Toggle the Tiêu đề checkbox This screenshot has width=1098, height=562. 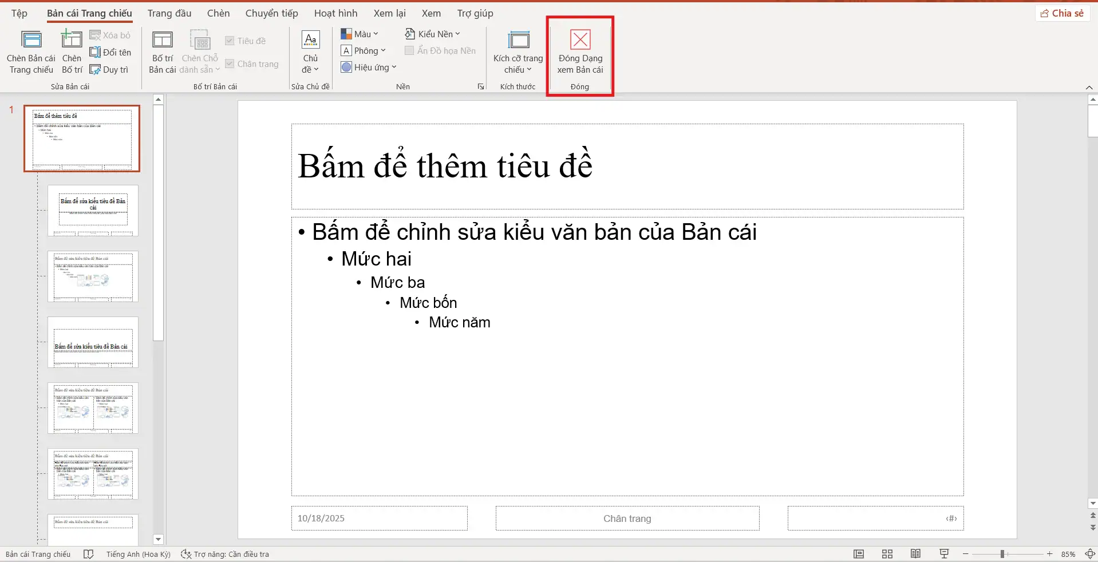coord(231,41)
